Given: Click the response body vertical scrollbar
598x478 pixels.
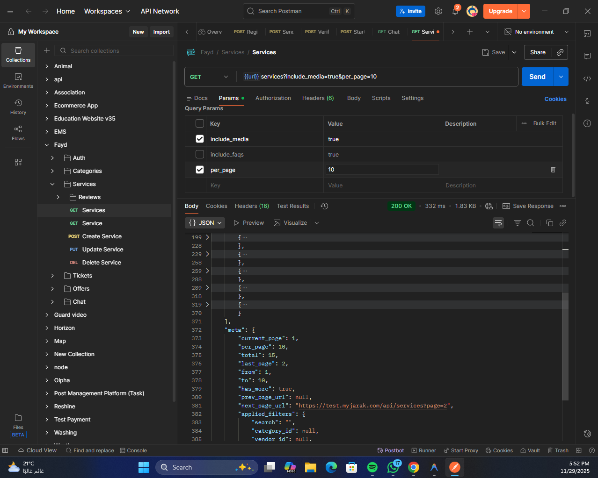Looking at the screenshot, I should pos(565,346).
